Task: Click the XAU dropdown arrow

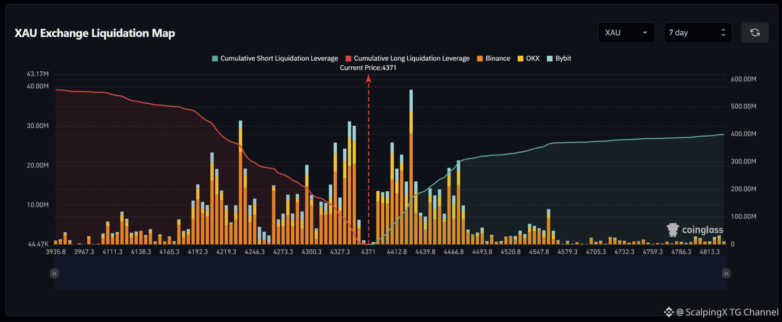Action: 645,33
